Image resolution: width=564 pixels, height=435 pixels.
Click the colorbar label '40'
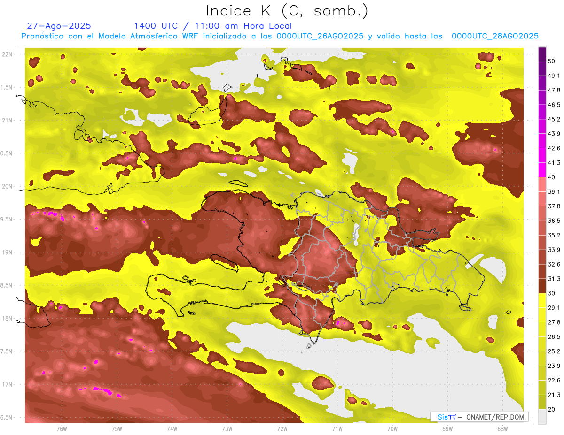click(552, 177)
